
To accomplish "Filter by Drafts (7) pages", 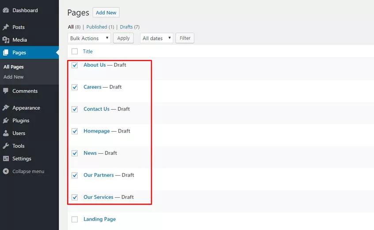I will click(x=129, y=27).
